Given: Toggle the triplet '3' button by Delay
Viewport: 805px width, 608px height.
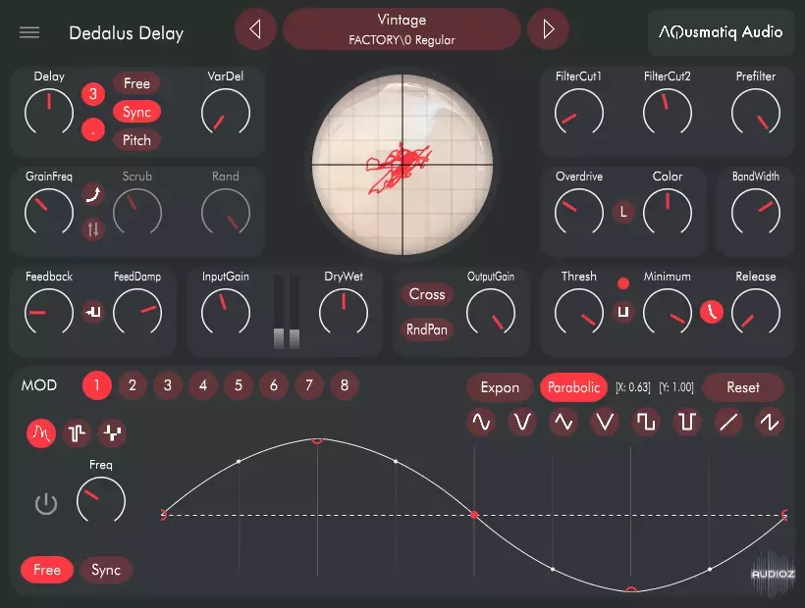Looking at the screenshot, I should coord(93,94).
